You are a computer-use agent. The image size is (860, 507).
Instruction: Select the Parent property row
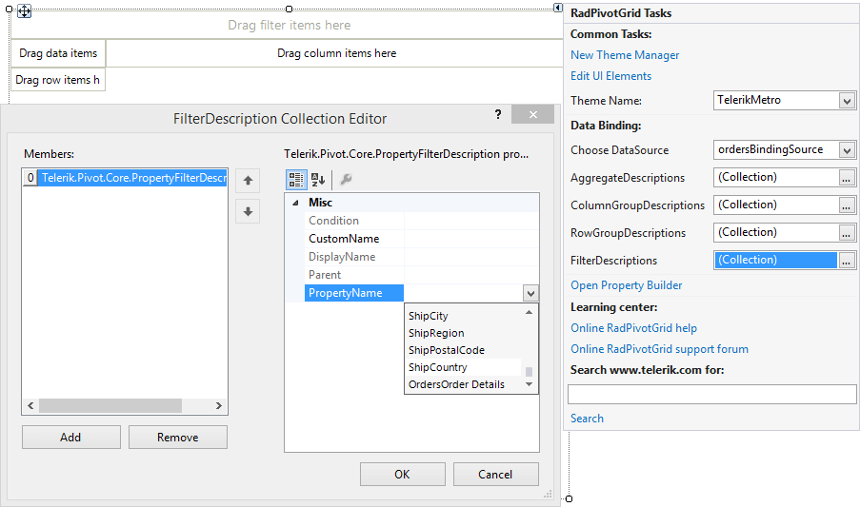pyautogui.click(x=422, y=275)
